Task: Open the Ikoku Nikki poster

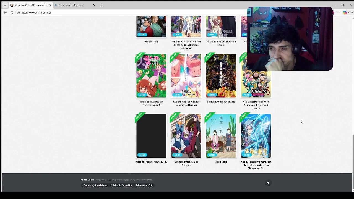Action: point(221,136)
